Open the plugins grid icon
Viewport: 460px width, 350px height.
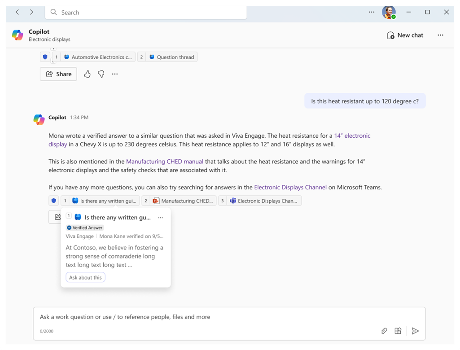(398, 331)
